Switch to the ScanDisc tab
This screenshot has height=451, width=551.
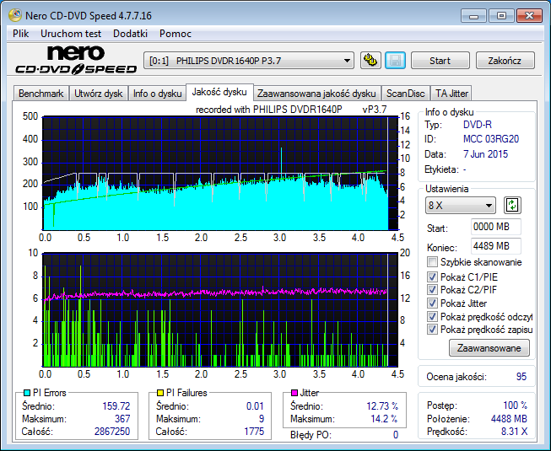pyautogui.click(x=406, y=94)
